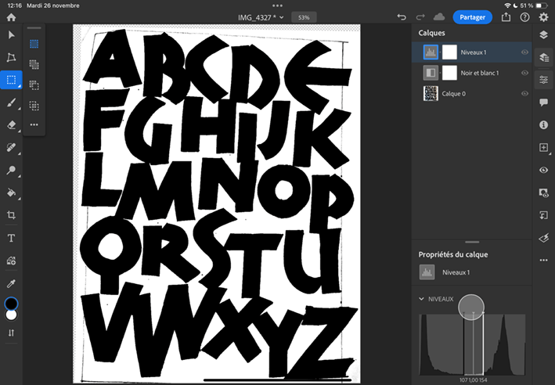
Task: Click the Partager button
Action: pyautogui.click(x=472, y=16)
